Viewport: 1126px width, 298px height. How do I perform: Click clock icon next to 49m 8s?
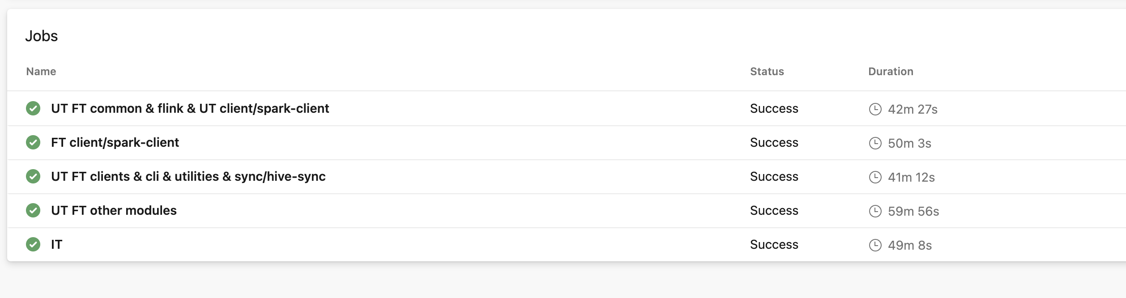pos(875,245)
